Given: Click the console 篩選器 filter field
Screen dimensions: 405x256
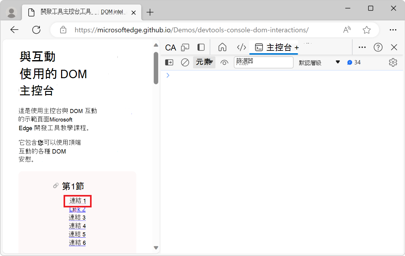Looking at the screenshot, I should coord(264,62).
